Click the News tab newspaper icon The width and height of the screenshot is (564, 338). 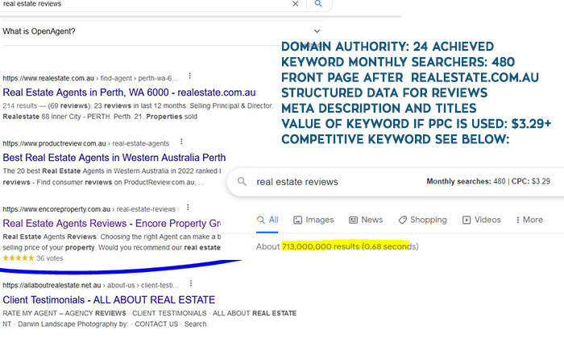[x=353, y=221]
